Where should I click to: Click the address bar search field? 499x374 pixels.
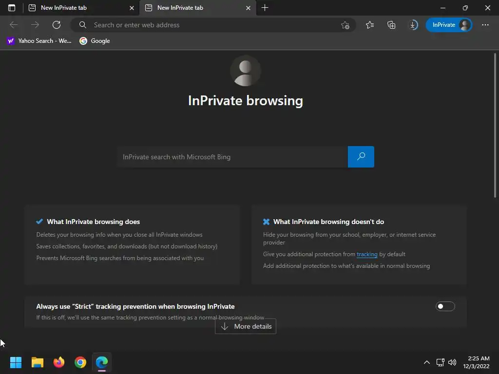pyautogui.click(x=212, y=25)
